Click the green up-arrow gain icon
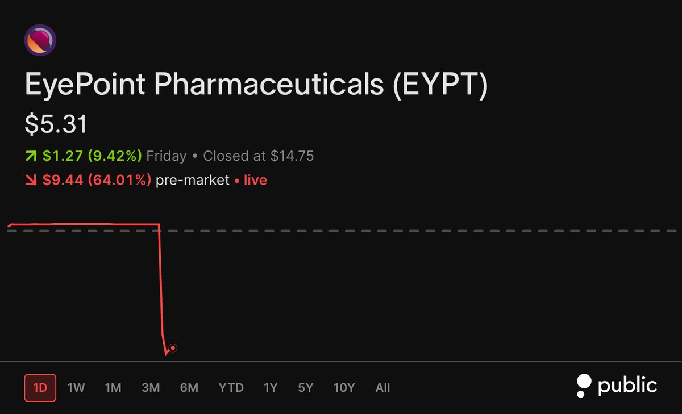The height and width of the screenshot is (414, 682). point(31,156)
